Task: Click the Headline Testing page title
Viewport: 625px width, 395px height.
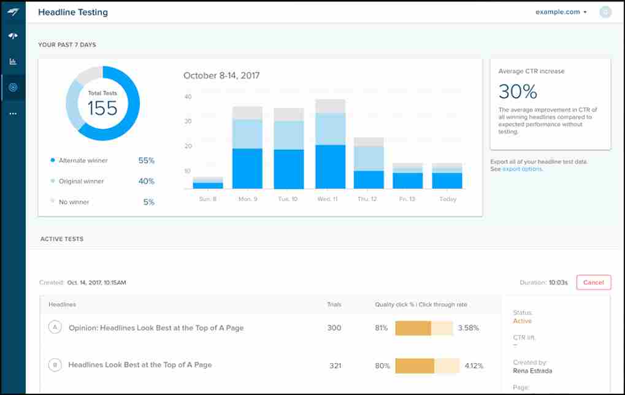Action: click(73, 12)
